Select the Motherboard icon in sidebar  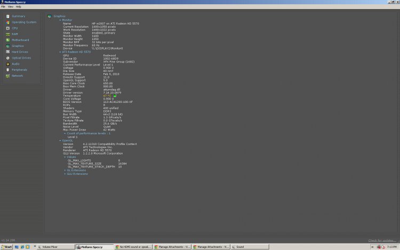[x=7, y=41]
